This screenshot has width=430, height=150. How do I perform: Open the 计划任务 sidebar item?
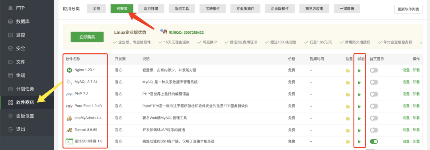tap(27, 89)
